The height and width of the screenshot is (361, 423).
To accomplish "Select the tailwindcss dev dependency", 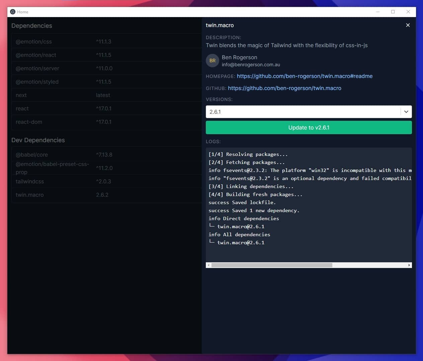I will point(106,181).
